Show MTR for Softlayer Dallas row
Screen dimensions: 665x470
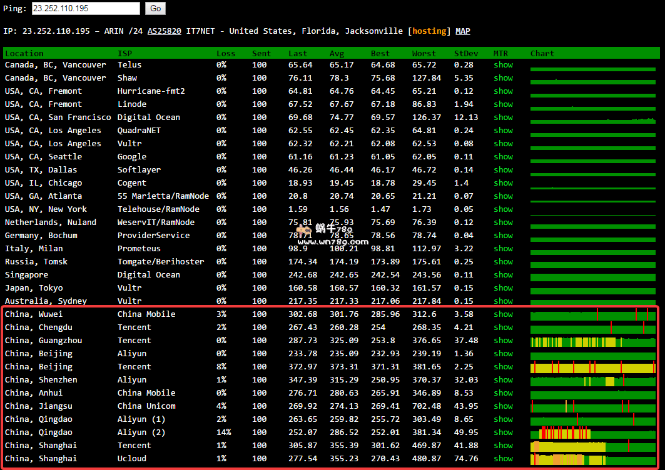[x=503, y=170]
